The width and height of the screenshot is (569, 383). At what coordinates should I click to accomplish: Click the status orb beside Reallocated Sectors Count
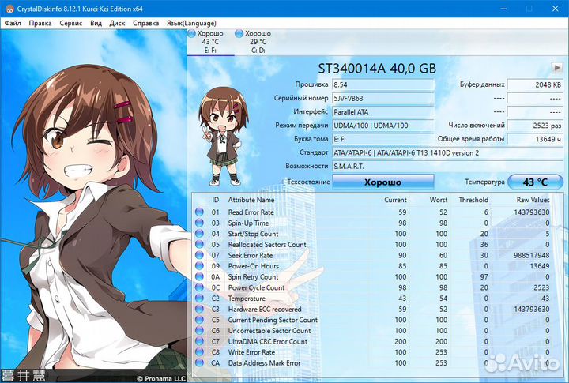[x=199, y=245]
